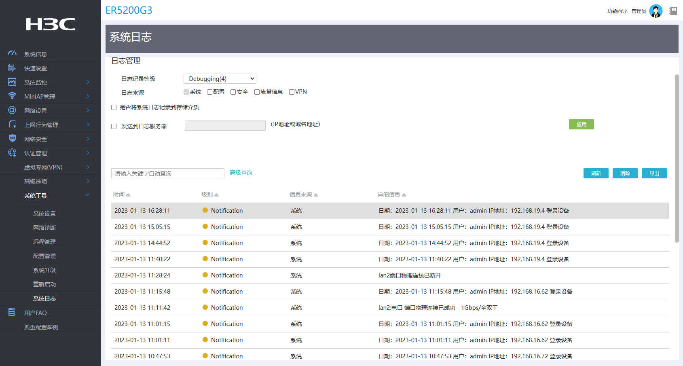Viewport: 683px width, 366px height.
Task: Enable the VPN log source checkbox
Action: pos(292,92)
